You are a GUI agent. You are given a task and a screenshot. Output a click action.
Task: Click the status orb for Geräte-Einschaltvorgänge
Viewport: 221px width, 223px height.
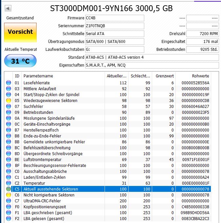[x=9, y=124]
